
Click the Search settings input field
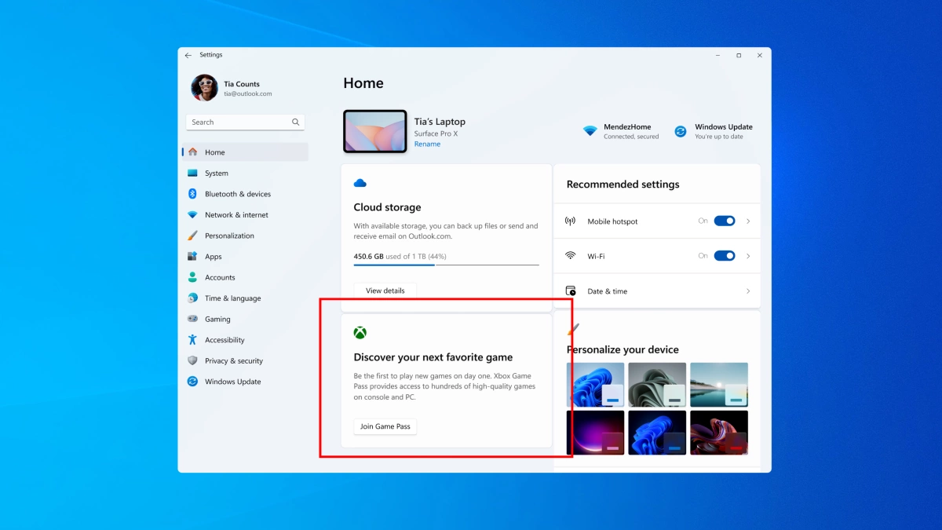tap(245, 122)
